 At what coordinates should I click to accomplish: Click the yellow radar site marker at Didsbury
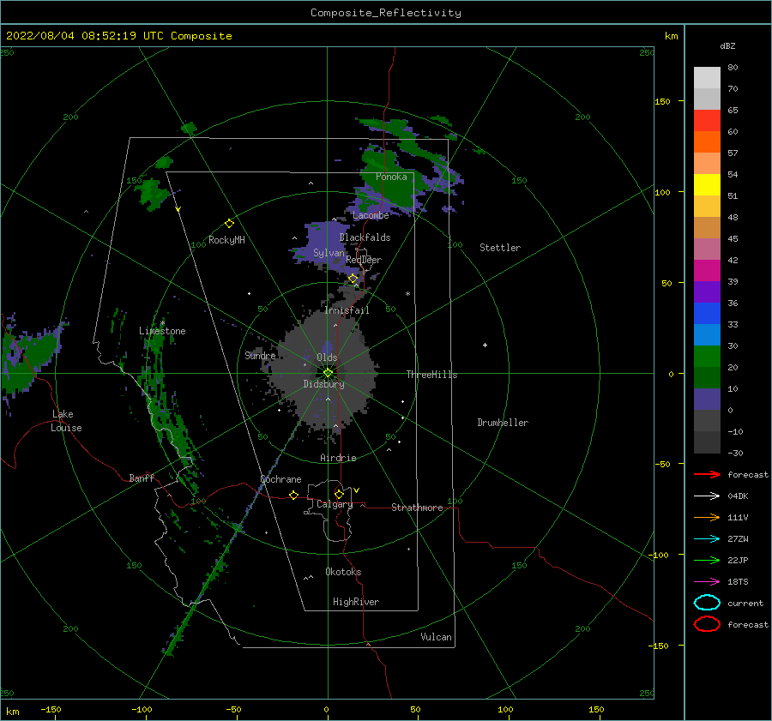click(328, 373)
